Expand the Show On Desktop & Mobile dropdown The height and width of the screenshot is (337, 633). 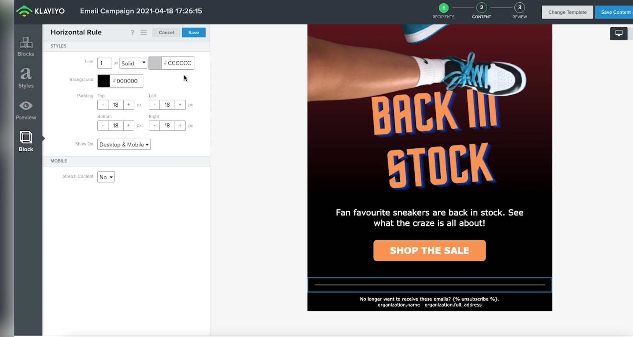(124, 144)
